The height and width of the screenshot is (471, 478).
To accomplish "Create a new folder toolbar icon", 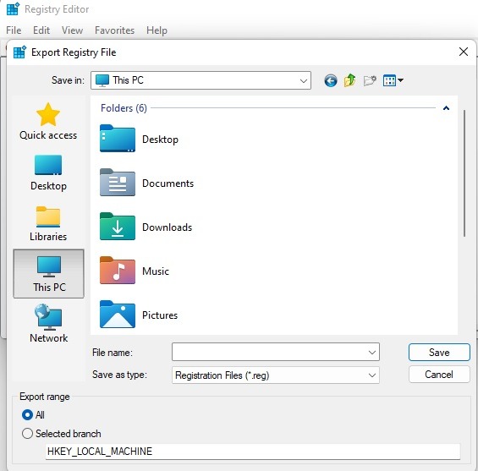I will point(370,80).
